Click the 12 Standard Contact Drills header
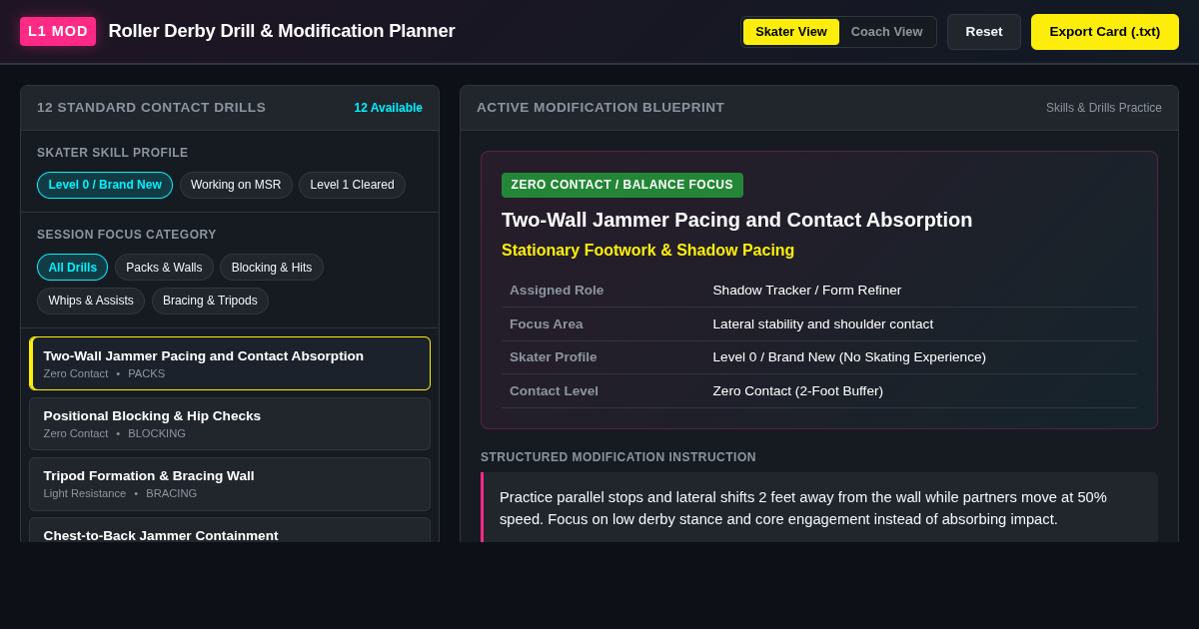1199x629 pixels. point(152,108)
